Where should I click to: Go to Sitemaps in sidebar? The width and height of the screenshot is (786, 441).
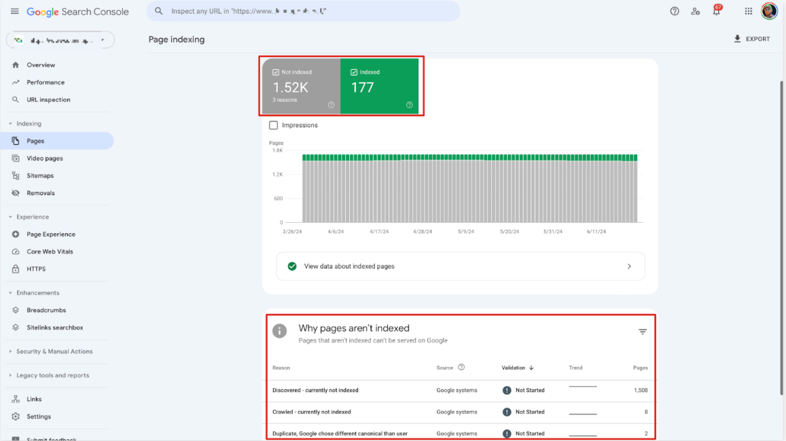tap(40, 175)
